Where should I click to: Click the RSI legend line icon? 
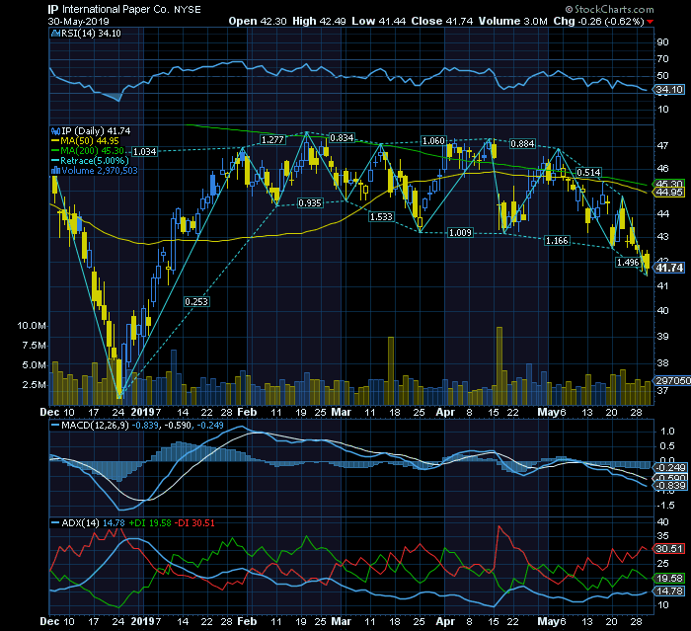55,33
